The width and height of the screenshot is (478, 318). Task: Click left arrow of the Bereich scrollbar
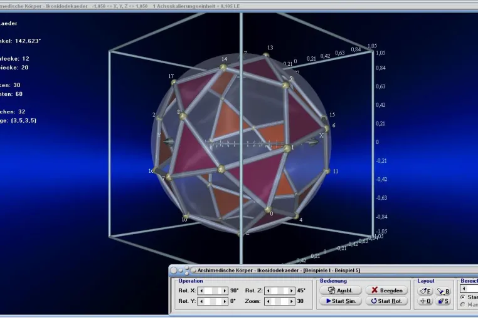(x=464, y=289)
